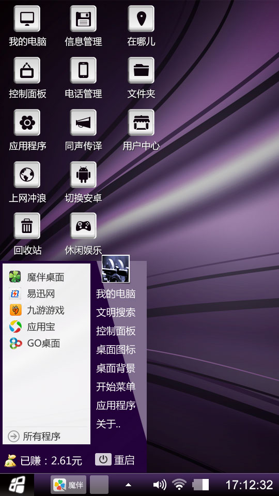
Task: Click the user avatar picture in start menu
Action: (116, 269)
